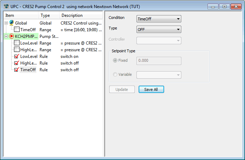Collapse the KCH2PMP pump station node
The image size is (245, 160).
(6, 36)
